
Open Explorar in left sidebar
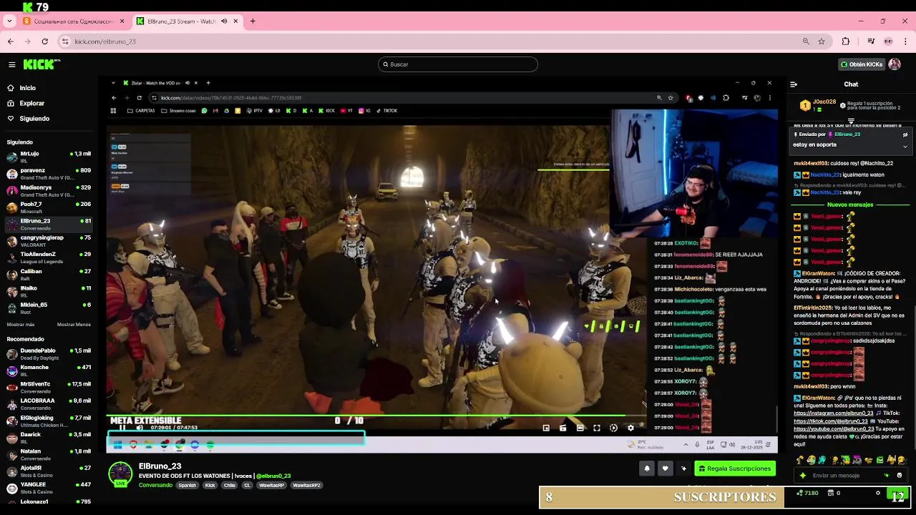click(x=31, y=103)
